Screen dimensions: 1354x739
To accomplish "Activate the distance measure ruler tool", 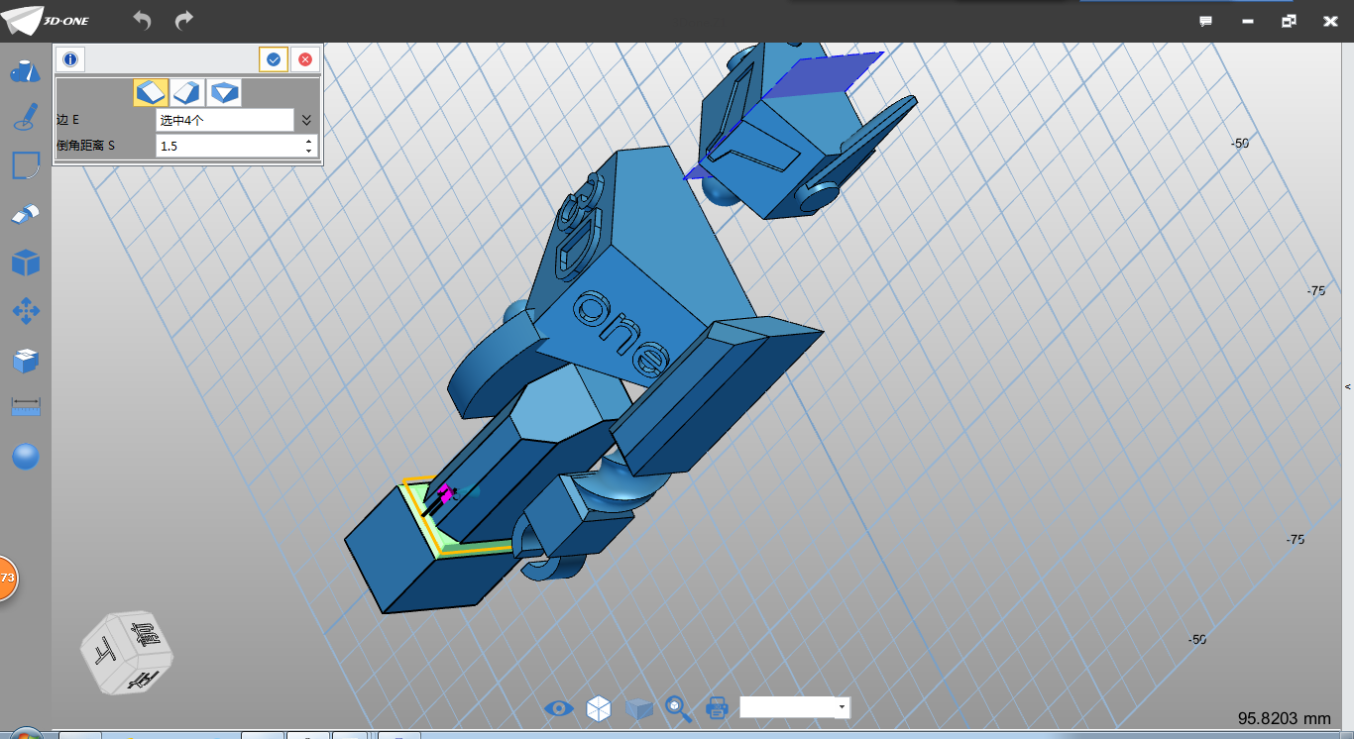I will 25,407.
